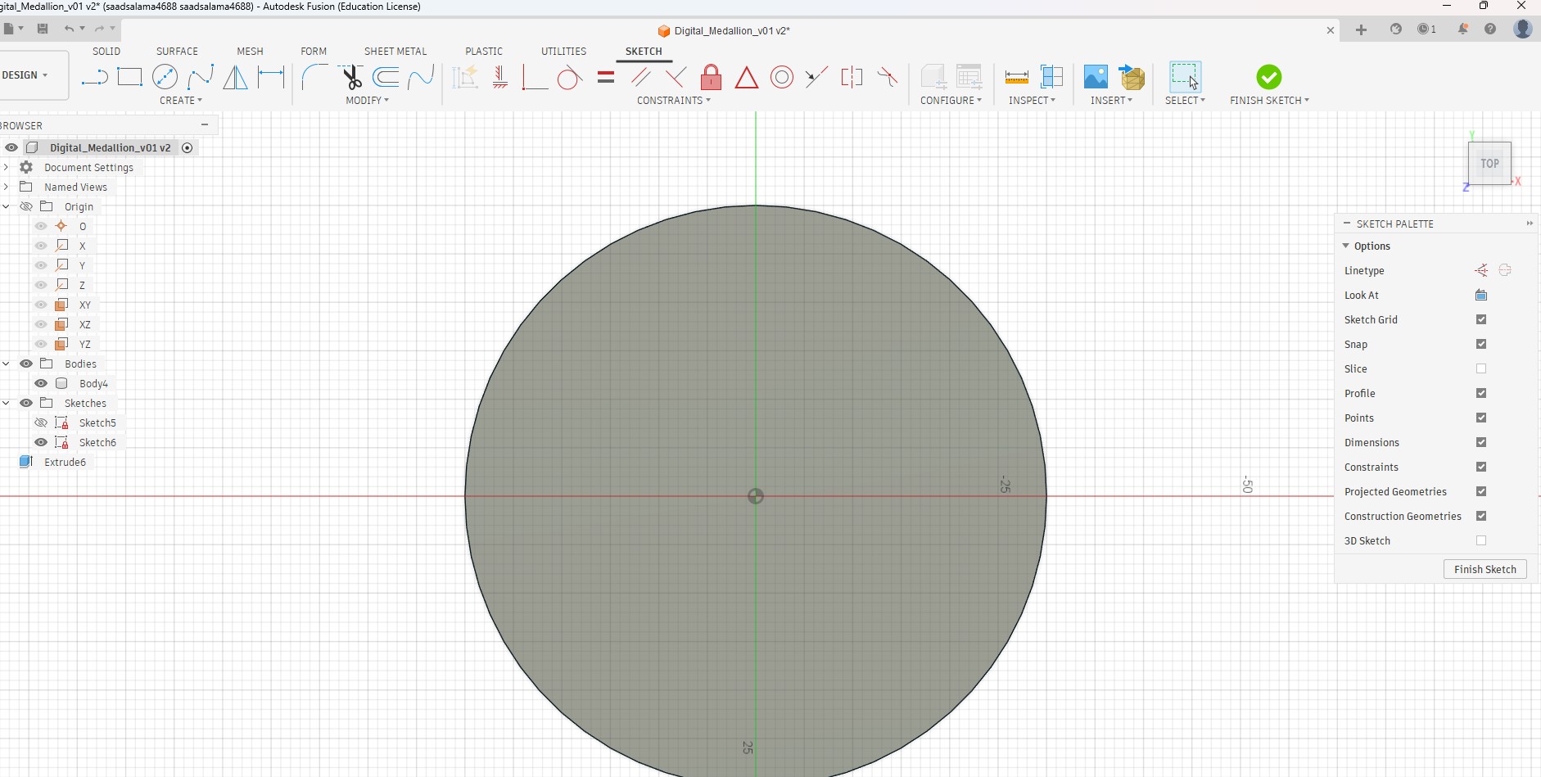
Task: Open the SHEET METAL tab
Action: point(395,51)
